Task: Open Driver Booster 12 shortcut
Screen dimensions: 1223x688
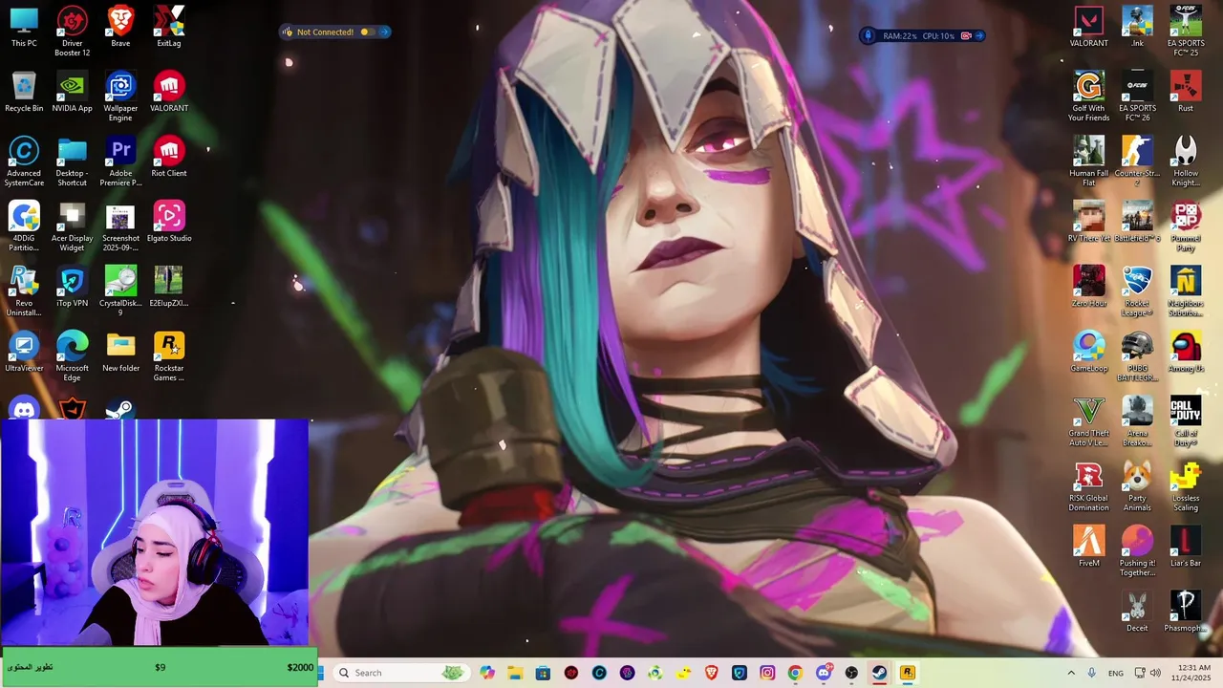Action: [x=73, y=32]
